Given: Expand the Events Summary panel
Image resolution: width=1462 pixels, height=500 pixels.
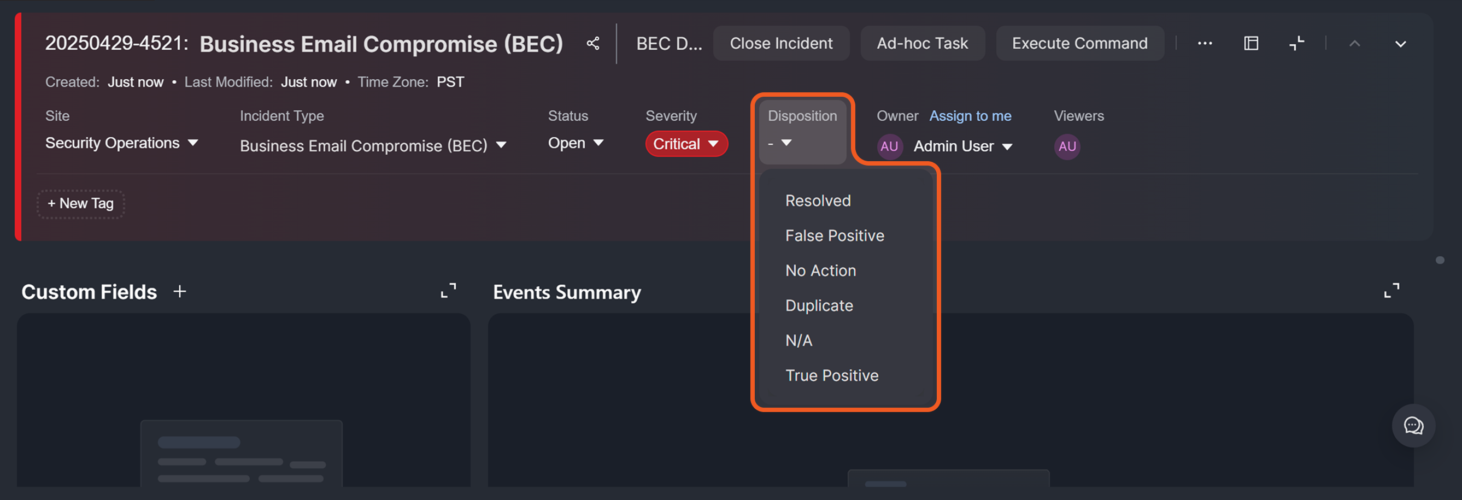Looking at the screenshot, I should pos(1391,291).
